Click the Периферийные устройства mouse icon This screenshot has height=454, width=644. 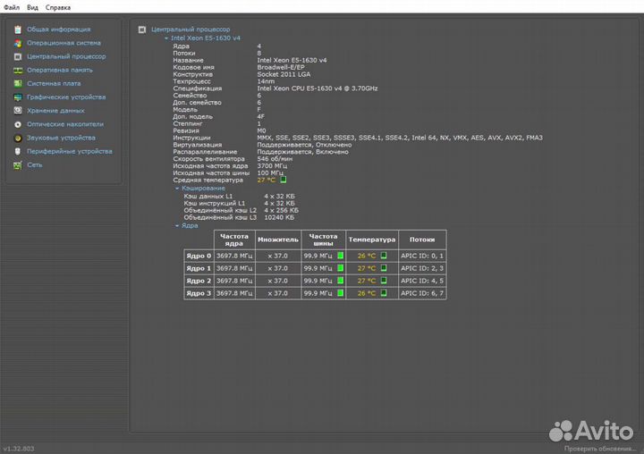click(x=18, y=151)
